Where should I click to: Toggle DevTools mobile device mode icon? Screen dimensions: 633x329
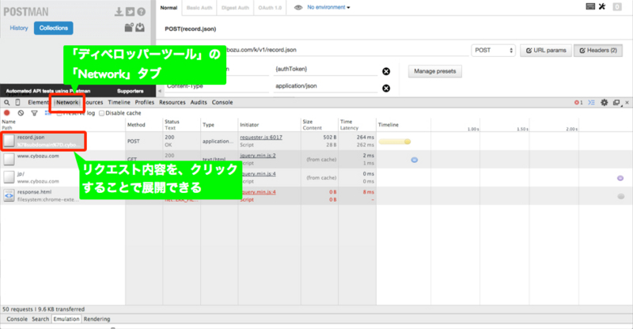tap(17, 103)
